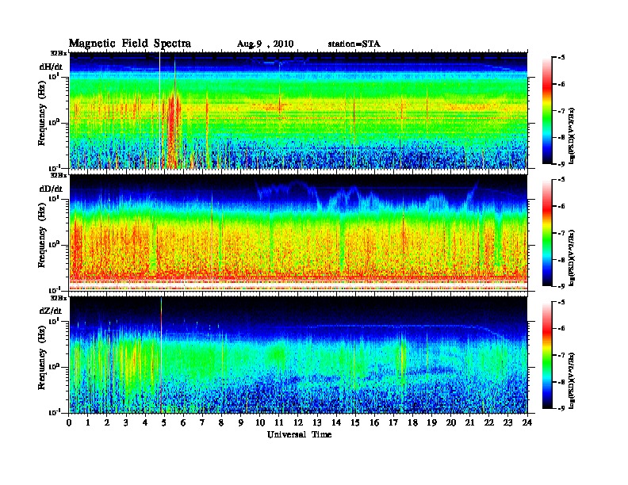Click hour 23 on the time axis
Viewport: 628px width, 485px height.
[508, 422]
